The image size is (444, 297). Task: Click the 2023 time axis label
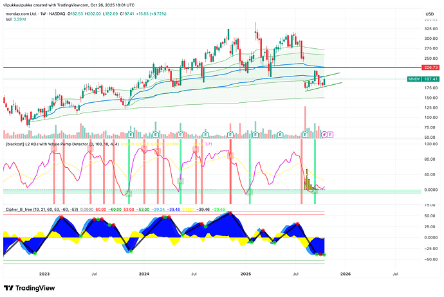(x=44, y=274)
